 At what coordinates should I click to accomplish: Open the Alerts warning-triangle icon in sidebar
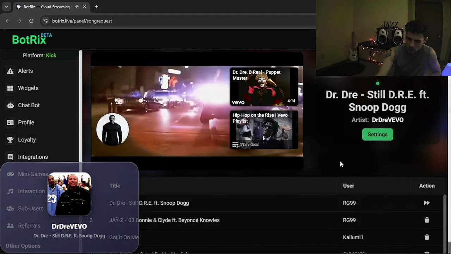pos(10,71)
